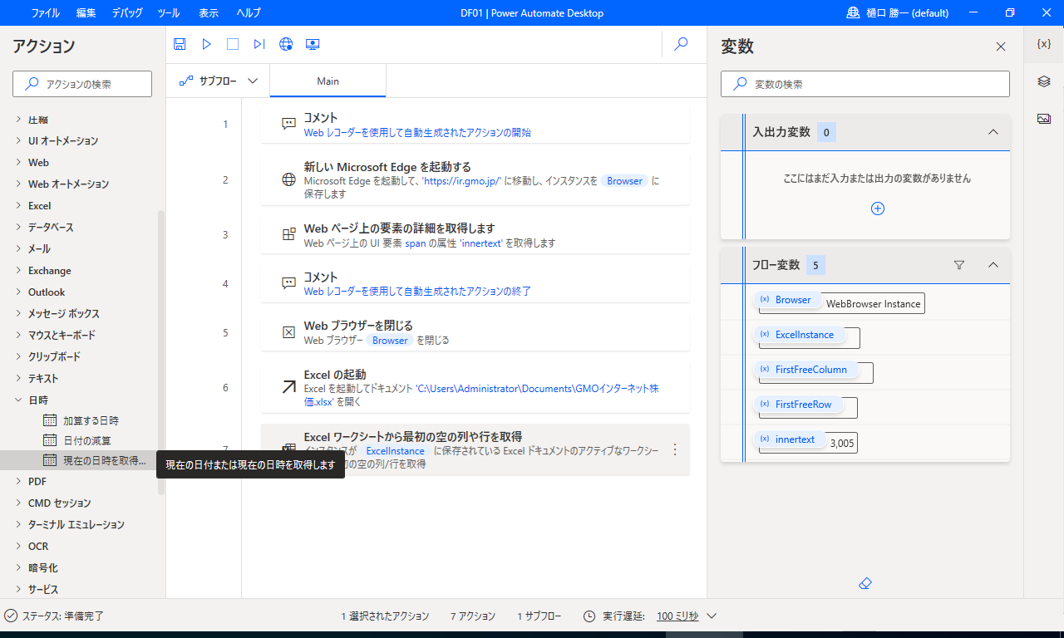Select the Web ブラウザーを閉じる action step
Viewport: 1064px width, 638px height.
(475, 332)
